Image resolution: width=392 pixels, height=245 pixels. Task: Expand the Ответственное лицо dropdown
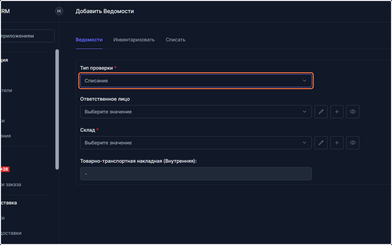[196, 112]
